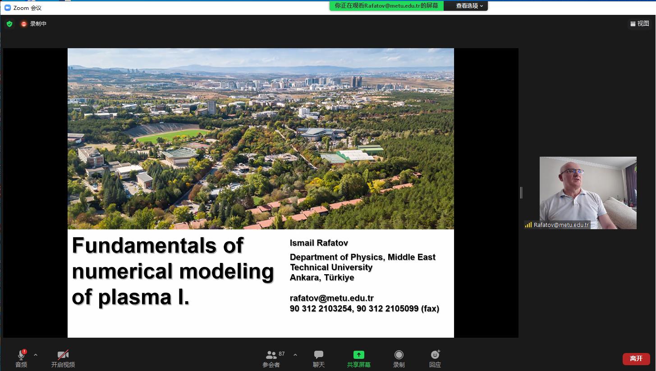Click the record circle icon

coord(399,355)
